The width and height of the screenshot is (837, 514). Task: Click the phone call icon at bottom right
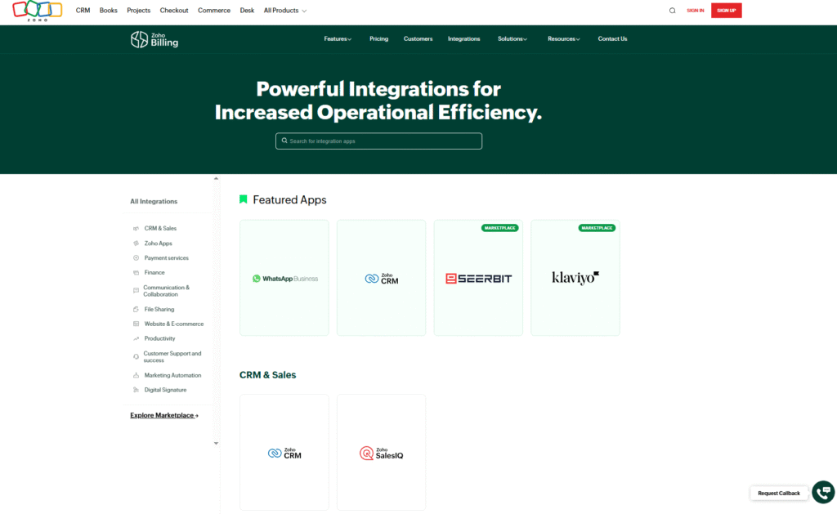[x=823, y=492]
